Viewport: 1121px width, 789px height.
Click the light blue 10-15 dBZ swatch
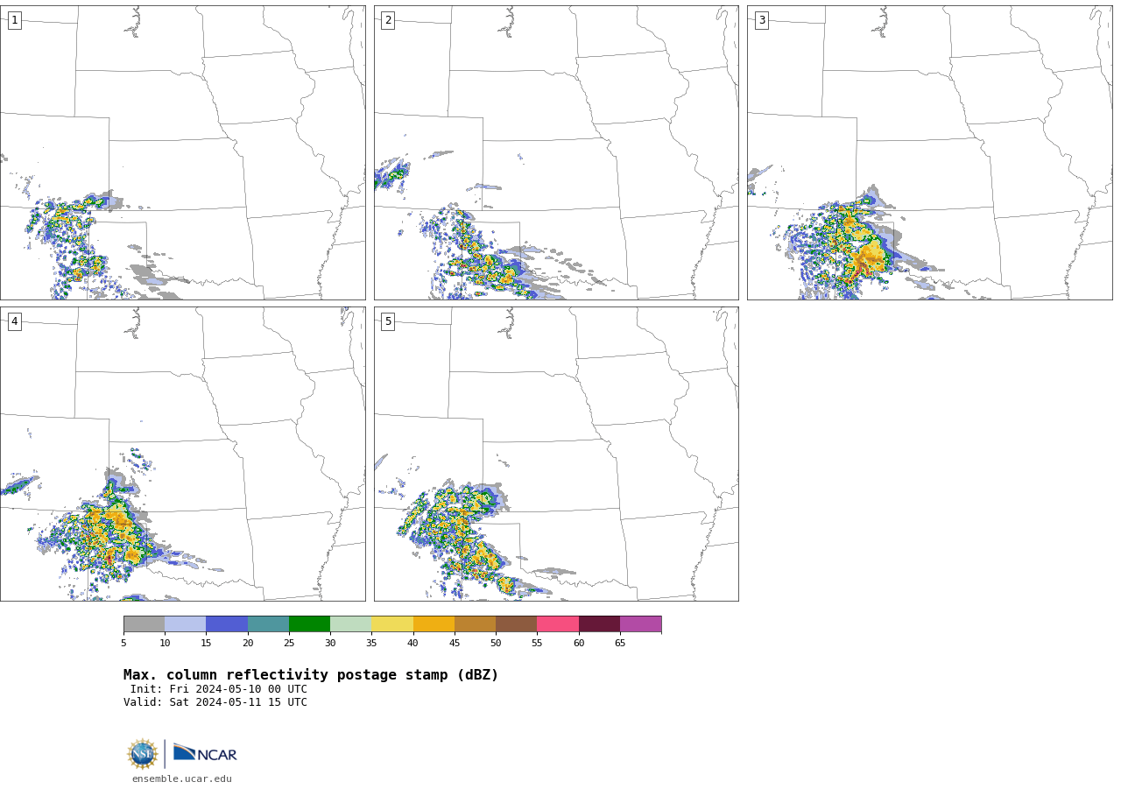pyautogui.click(x=185, y=623)
